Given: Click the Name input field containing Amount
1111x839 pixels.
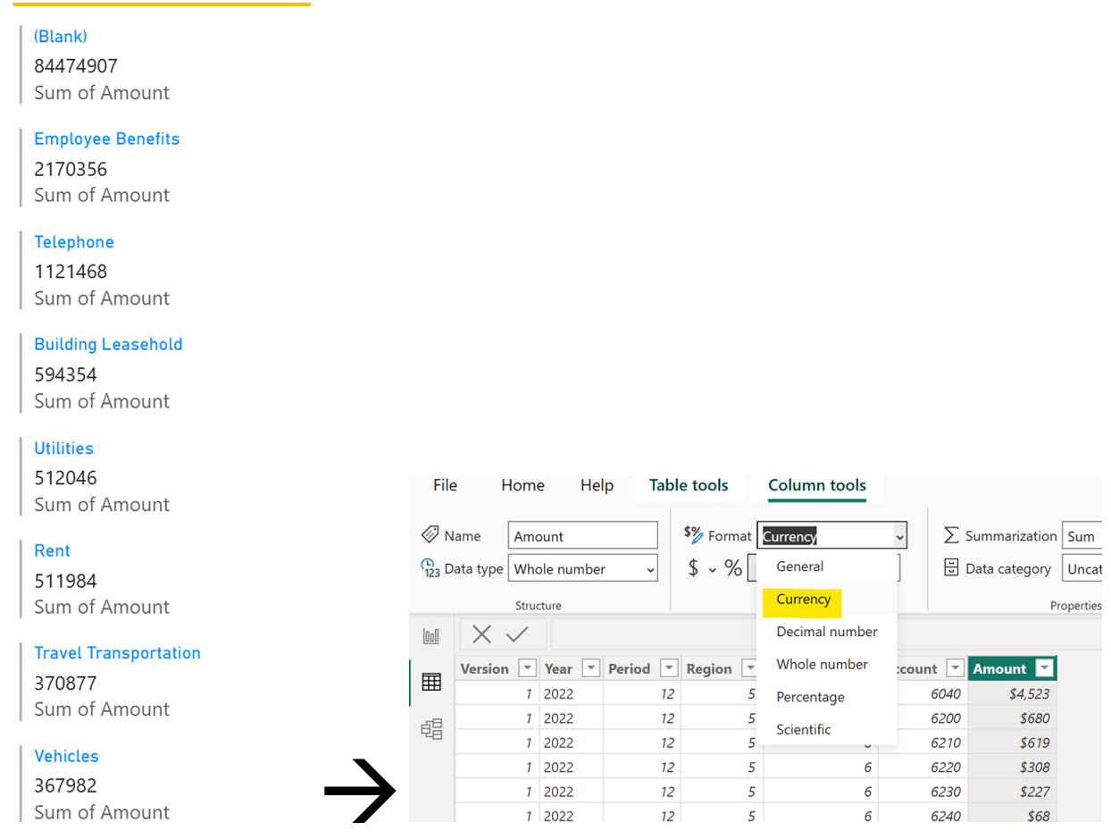Looking at the screenshot, I should click(x=583, y=535).
